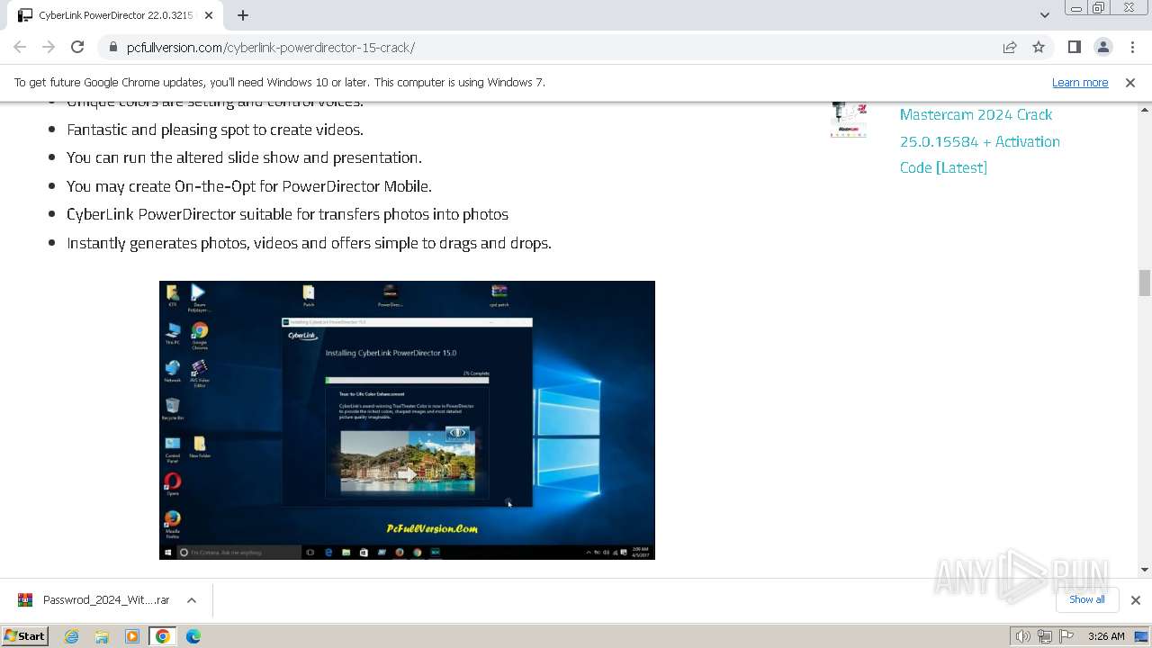Close the downloads bar

pos(1136,600)
